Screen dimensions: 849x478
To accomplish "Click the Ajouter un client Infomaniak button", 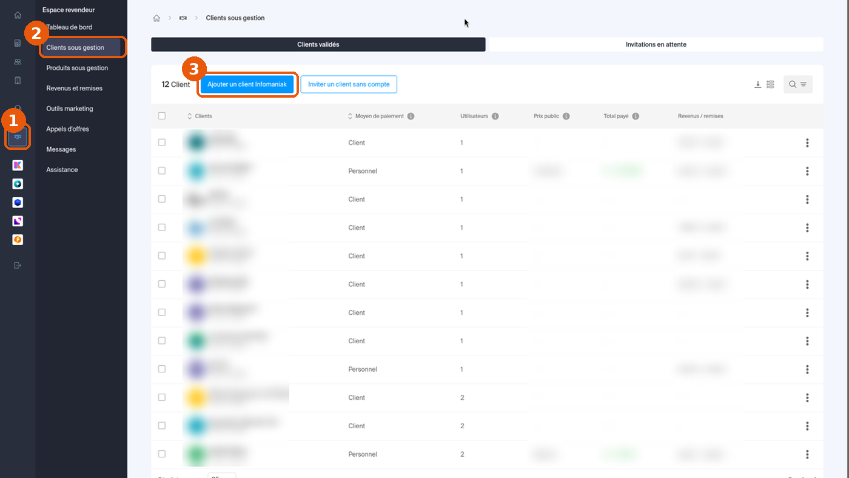I will (247, 84).
